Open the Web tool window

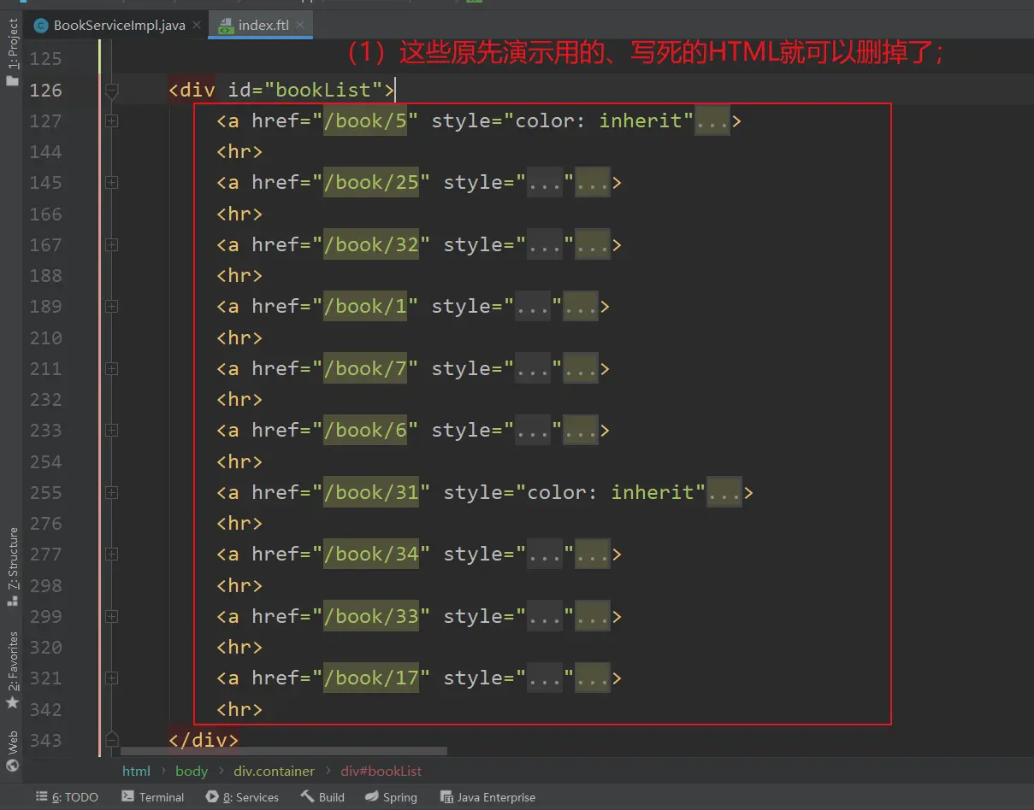point(12,750)
